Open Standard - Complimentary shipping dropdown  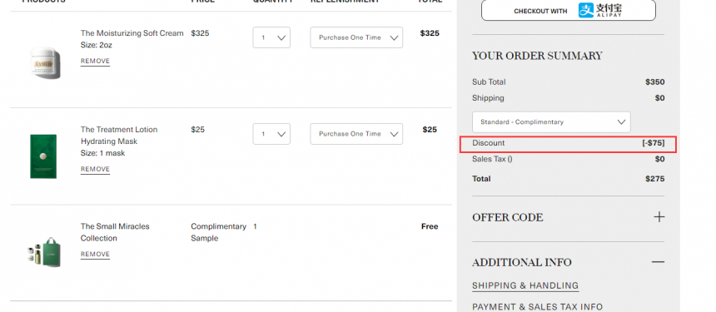[x=551, y=122]
